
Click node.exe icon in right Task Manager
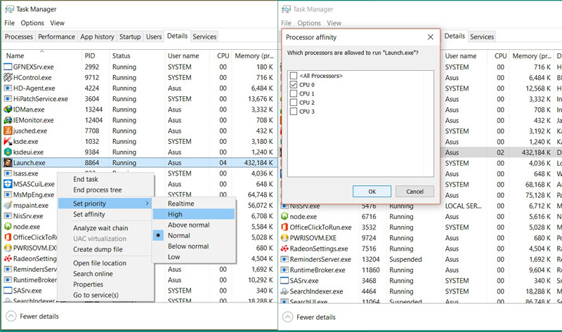tap(285, 217)
